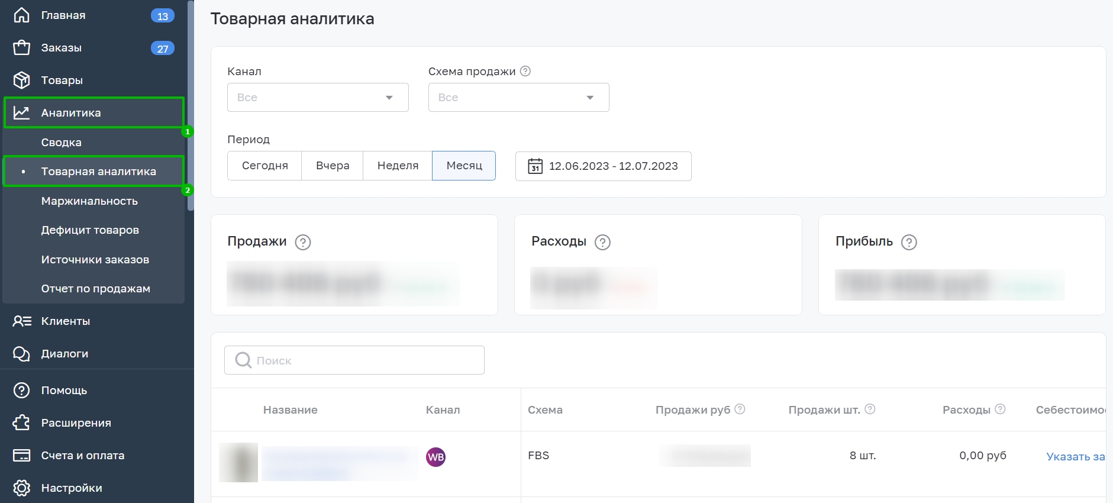Click the Wildberries WB channel badge
The image size is (1113, 503).
point(436,457)
